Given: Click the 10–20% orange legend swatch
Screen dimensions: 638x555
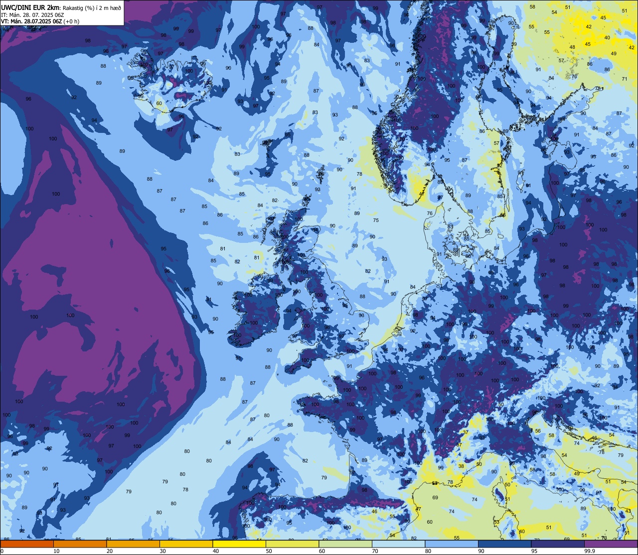Looking at the screenshot, I should point(80,544).
